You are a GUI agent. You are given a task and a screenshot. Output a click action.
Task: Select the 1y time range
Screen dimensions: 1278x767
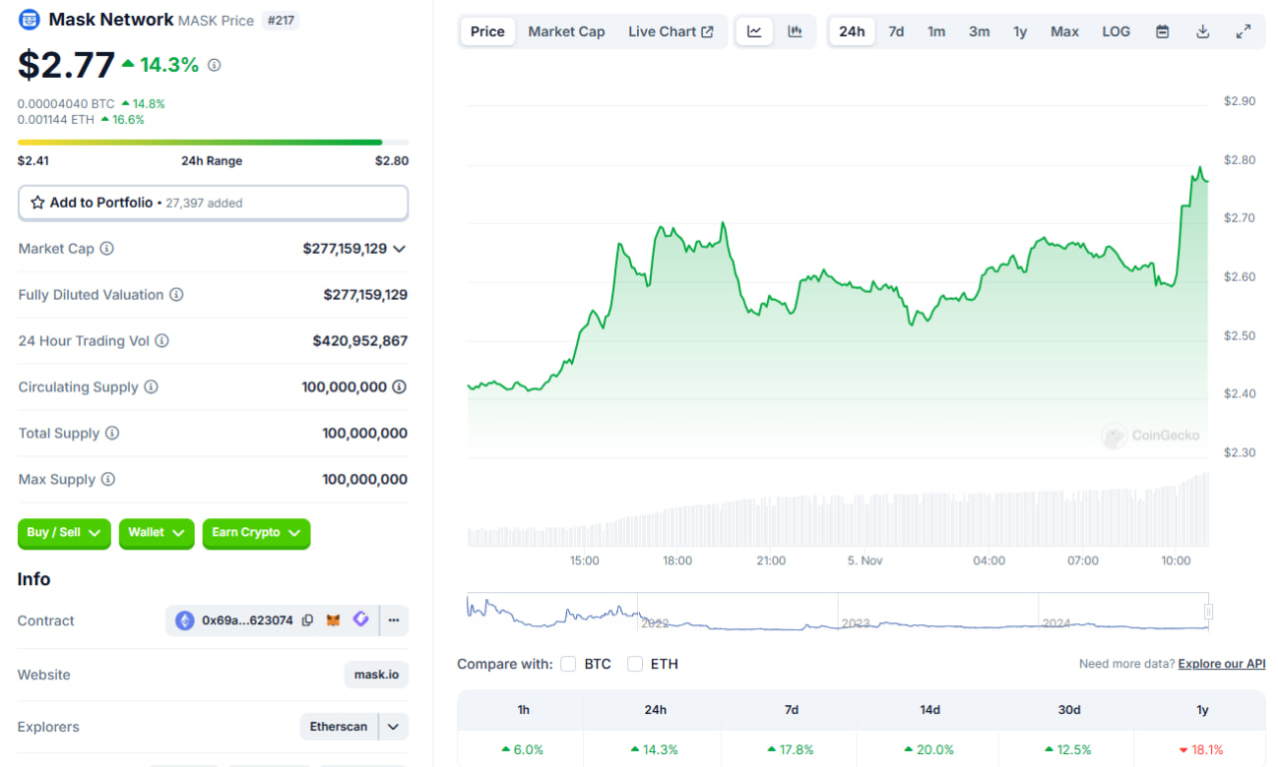pos(1020,31)
